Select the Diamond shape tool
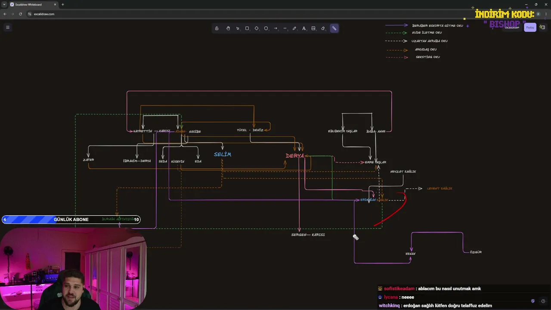The image size is (551, 310). pyautogui.click(x=257, y=28)
